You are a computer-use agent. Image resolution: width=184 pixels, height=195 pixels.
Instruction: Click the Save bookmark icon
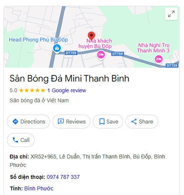[x=102, y=122]
